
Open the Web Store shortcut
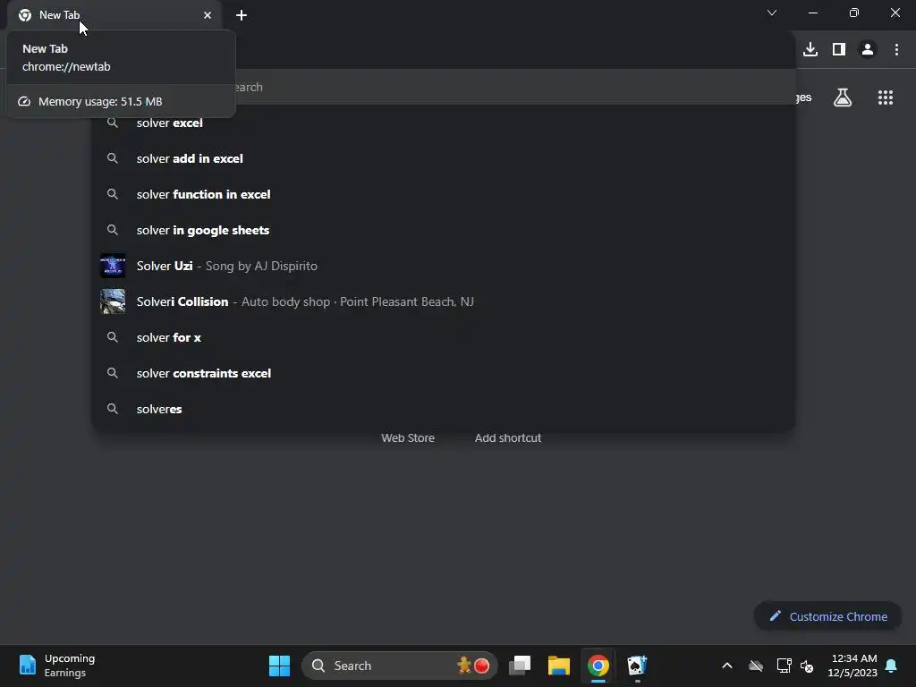click(408, 438)
